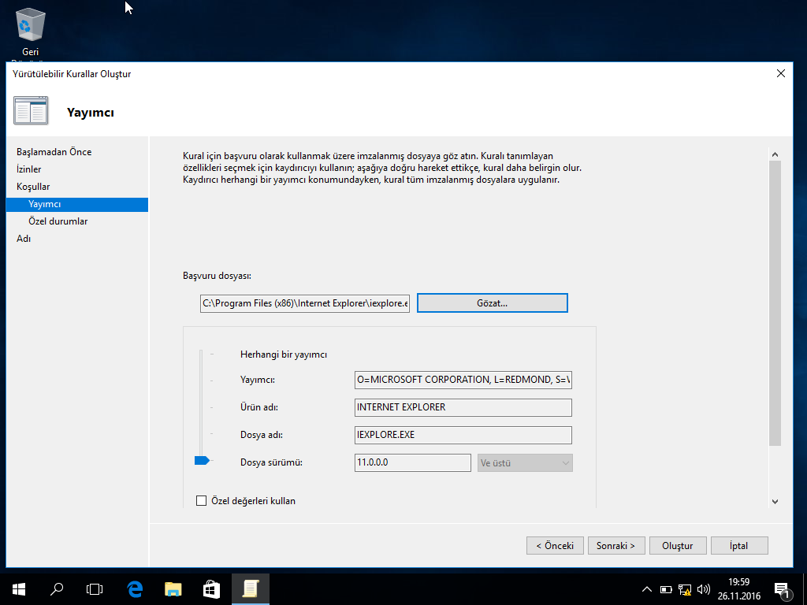Click the scroll-down arrow in the wizard pane
The height and width of the screenshot is (605, 807).
(x=774, y=501)
